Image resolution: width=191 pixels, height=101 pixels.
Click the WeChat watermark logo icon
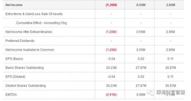(151, 93)
